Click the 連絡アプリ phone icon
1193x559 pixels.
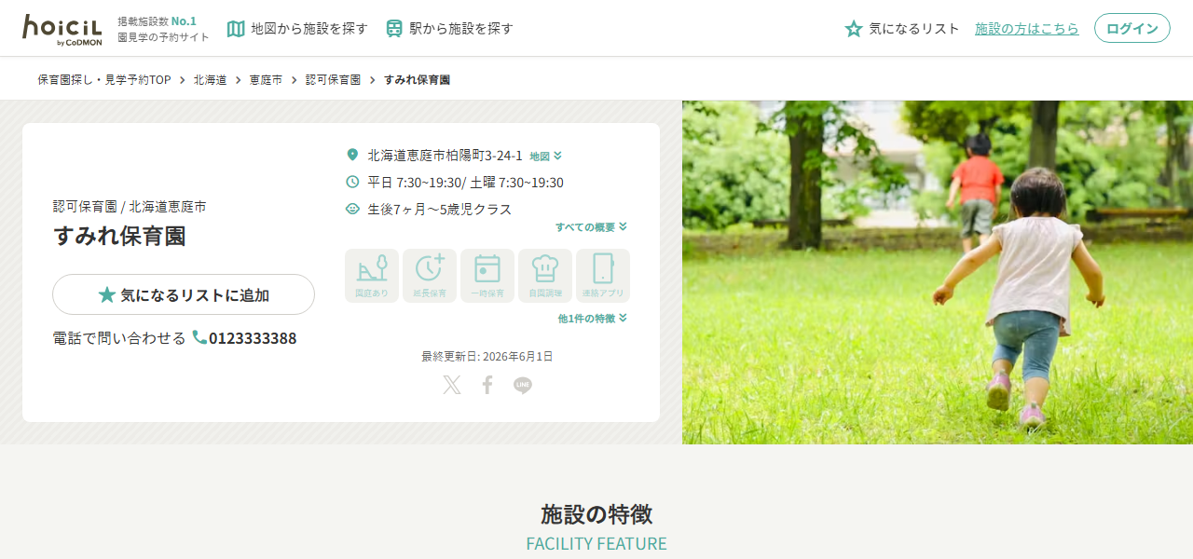pos(603,276)
